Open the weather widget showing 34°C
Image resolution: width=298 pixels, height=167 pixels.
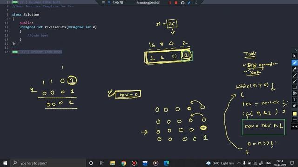pos(220,163)
